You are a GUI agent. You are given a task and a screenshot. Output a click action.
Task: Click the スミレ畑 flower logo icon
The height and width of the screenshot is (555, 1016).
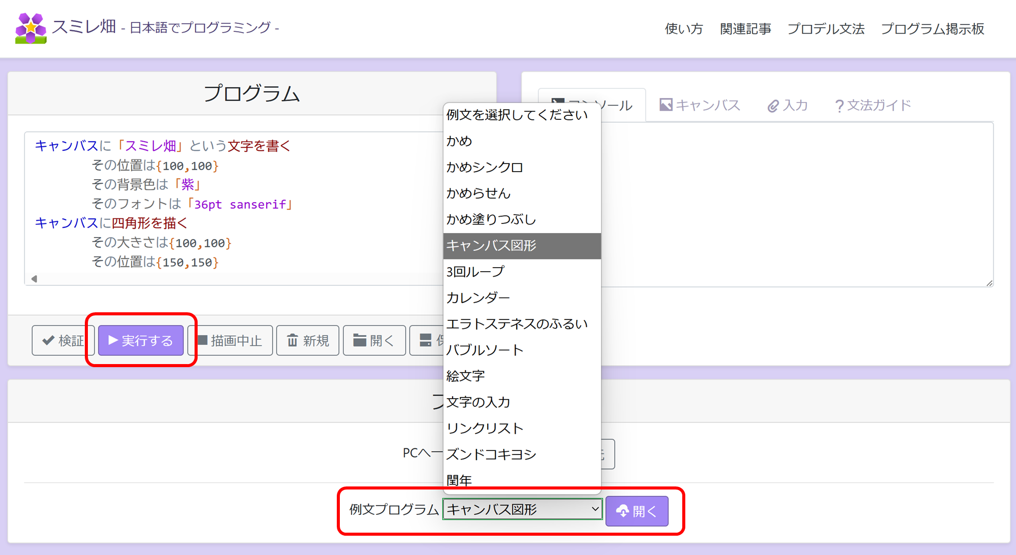click(x=30, y=28)
